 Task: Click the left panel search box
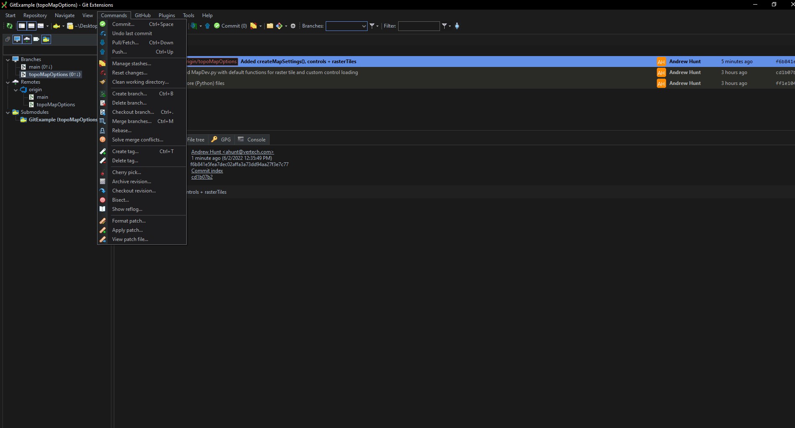click(50, 50)
